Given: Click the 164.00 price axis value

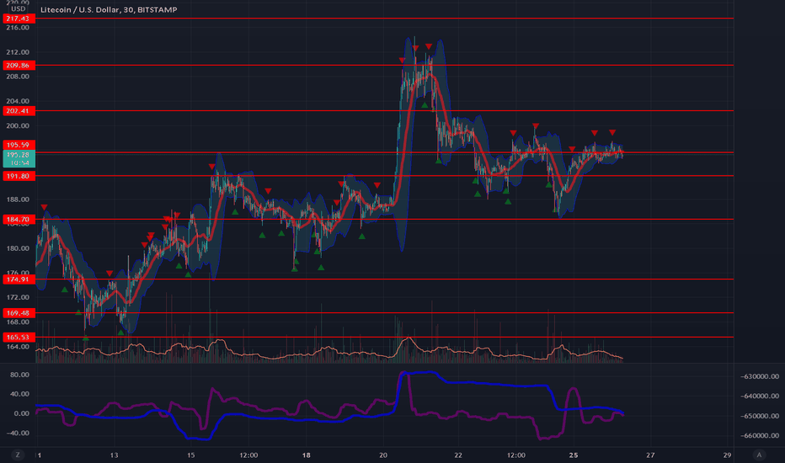Looking at the screenshot, I should pos(18,346).
